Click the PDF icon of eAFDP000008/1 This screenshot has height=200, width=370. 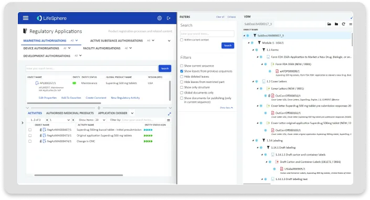[x=277, y=71]
